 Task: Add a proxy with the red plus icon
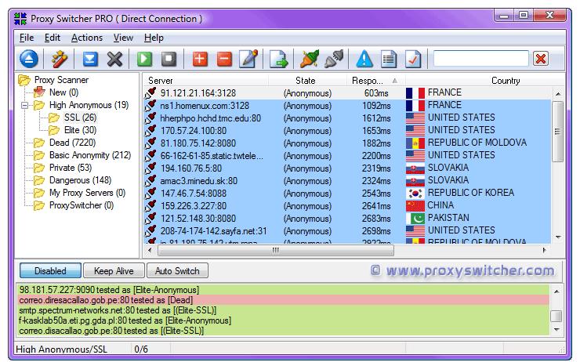click(x=200, y=59)
